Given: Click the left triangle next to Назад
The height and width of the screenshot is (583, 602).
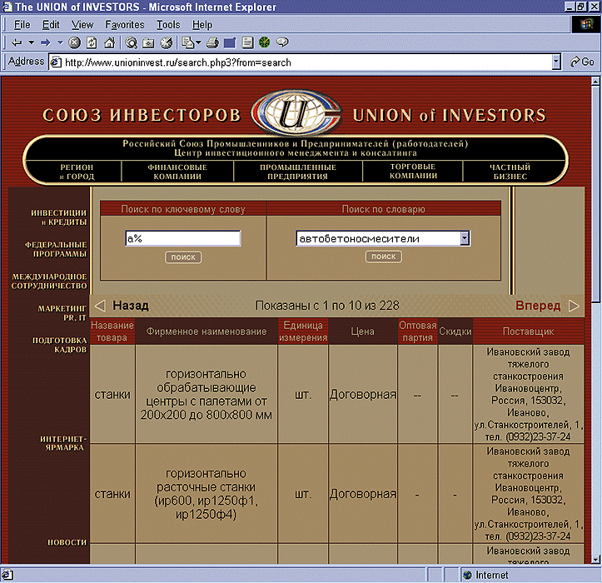Looking at the screenshot, I should pyautogui.click(x=100, y=306).
